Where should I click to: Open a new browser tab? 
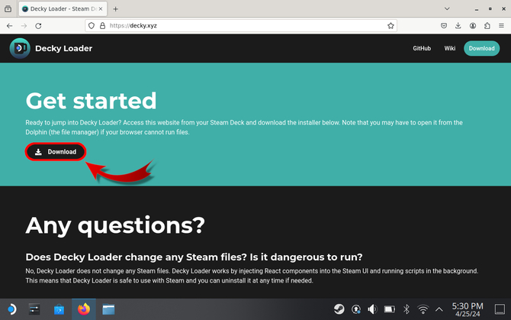coord(116,8)
